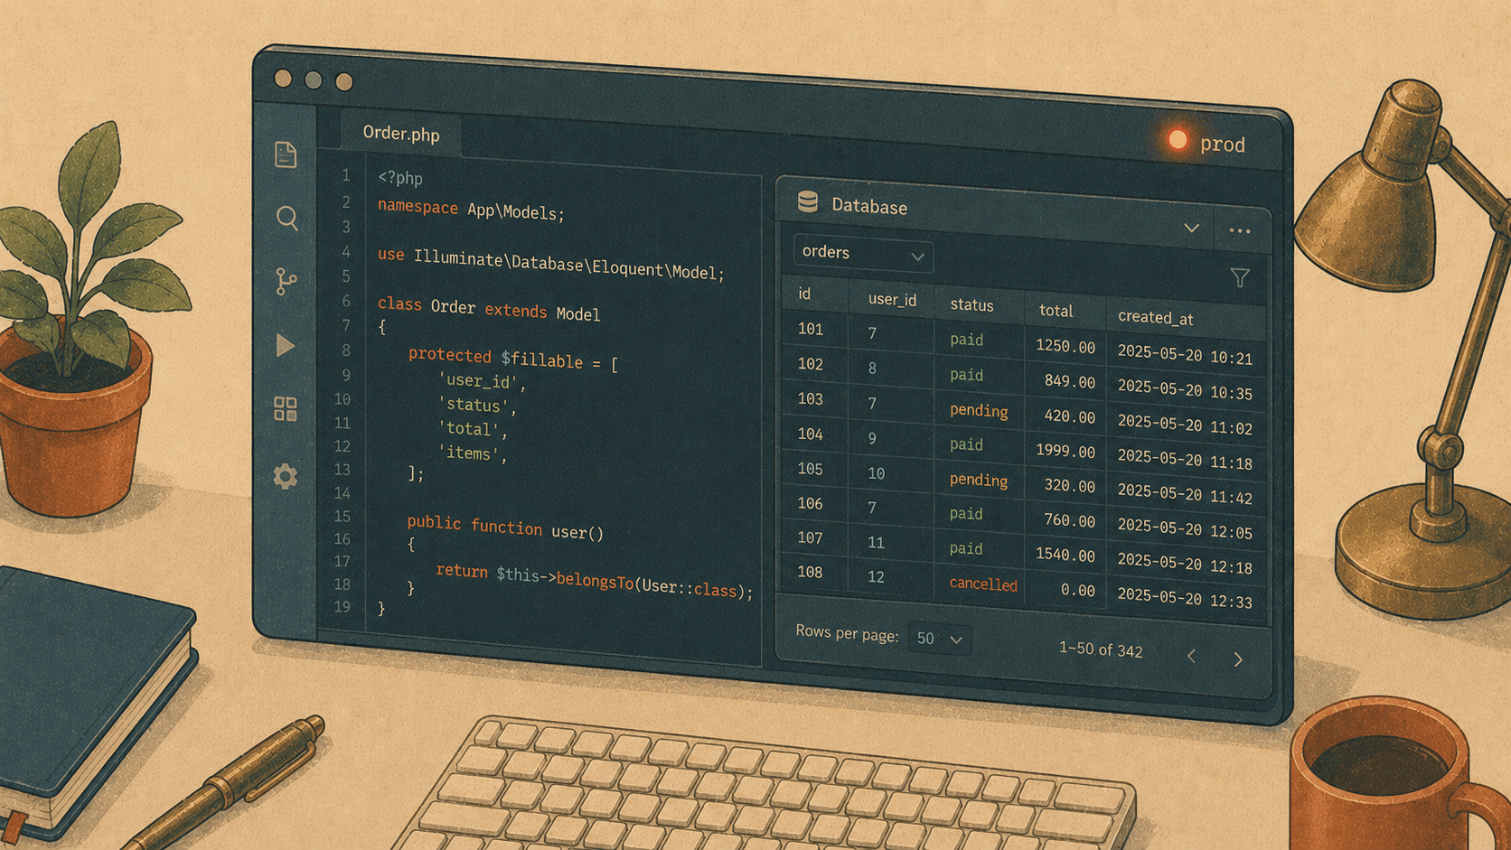Click the total value 1999.00

tap(1065, 451)
